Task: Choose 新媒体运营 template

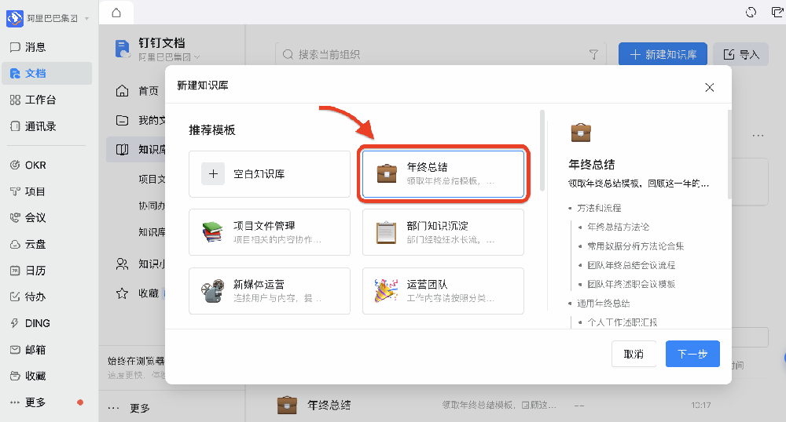Action: click(269, 291)
